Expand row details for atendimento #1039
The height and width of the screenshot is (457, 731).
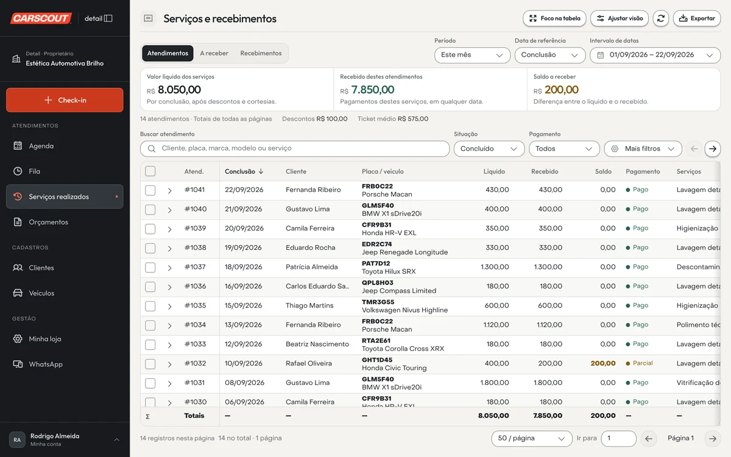(x=169, y=229)
